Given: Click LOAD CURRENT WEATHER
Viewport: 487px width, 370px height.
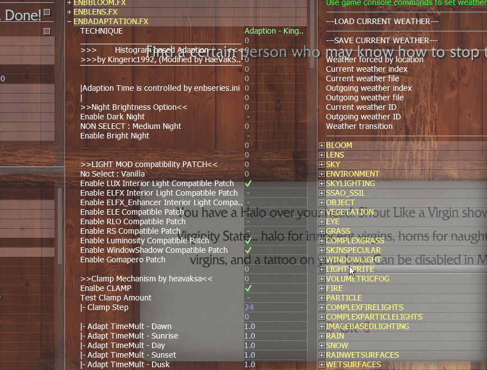Looking at the screenshot, I should click(382, 21).
